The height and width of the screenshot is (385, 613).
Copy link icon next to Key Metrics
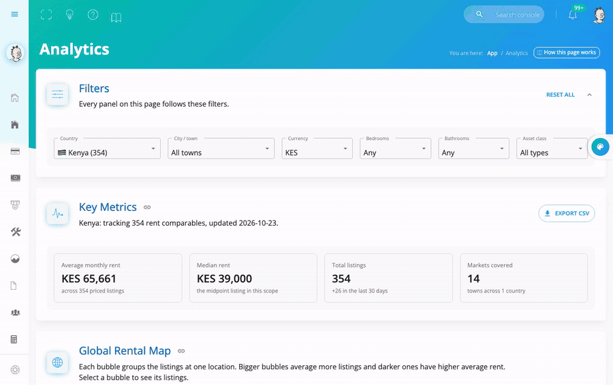(x=147, y=207)
